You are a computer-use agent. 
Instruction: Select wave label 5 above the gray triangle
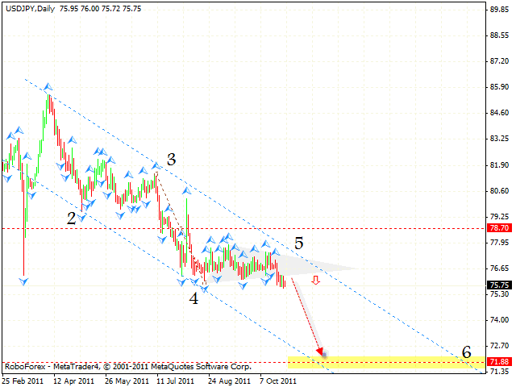coord(299,243)
